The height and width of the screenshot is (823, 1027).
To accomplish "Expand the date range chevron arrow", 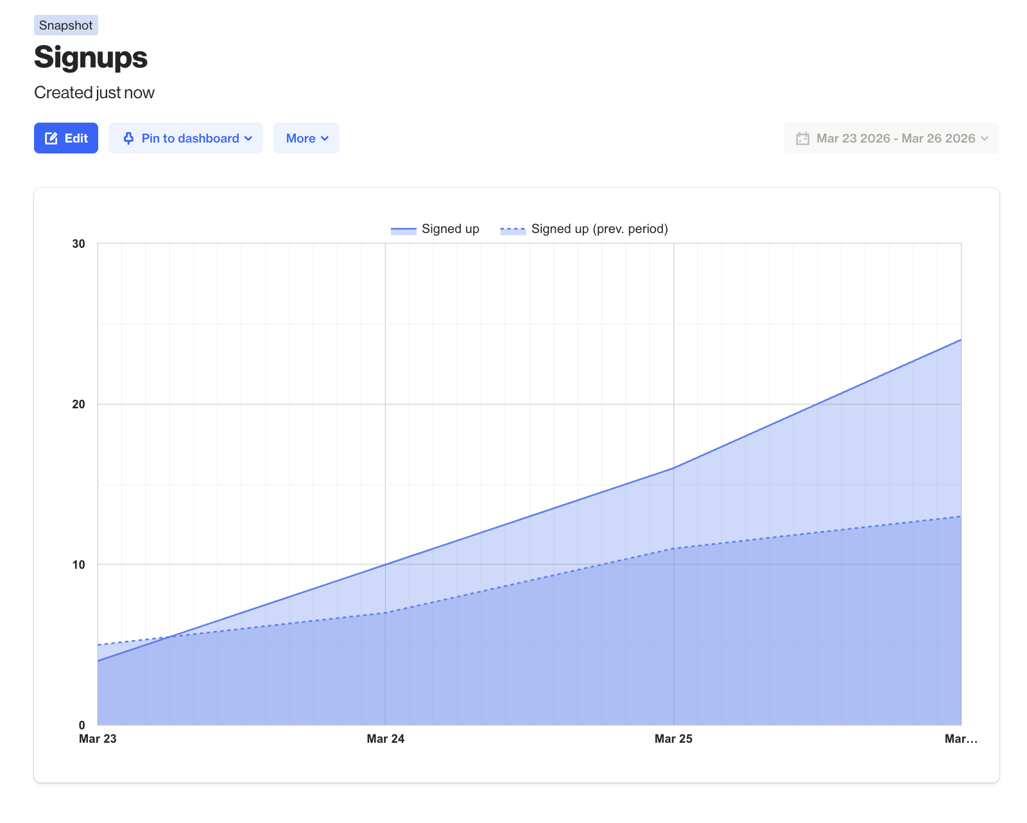I will click(x=985, y=139).
